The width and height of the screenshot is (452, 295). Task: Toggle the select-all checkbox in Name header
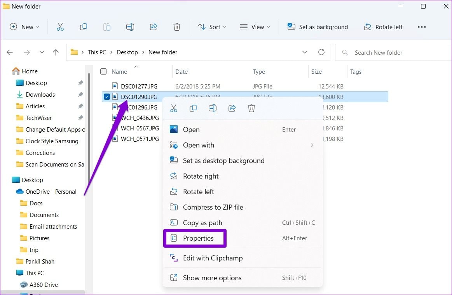coord(103,72)
